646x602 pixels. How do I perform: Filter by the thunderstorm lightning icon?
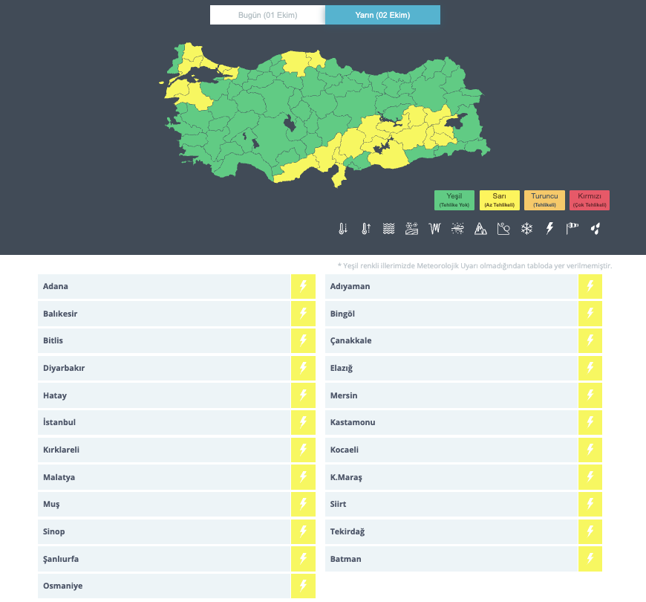click(x=549, y=228)
